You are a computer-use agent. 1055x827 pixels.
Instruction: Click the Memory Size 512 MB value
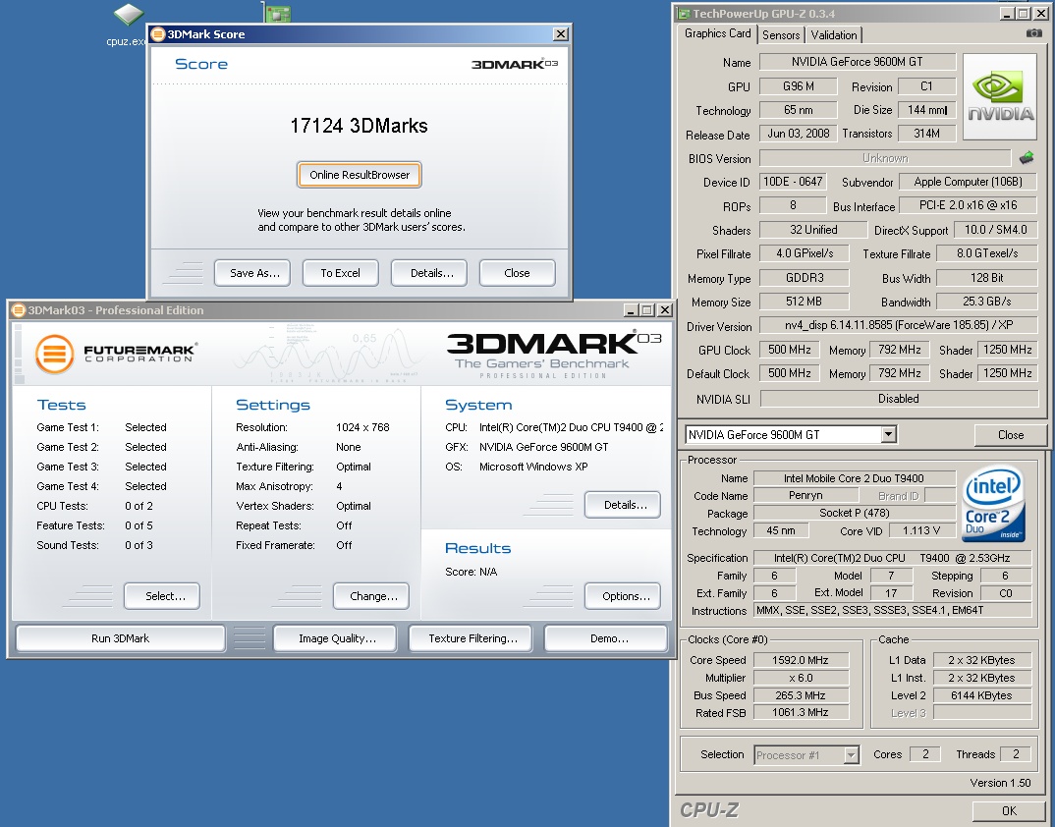tap(804, 302)
